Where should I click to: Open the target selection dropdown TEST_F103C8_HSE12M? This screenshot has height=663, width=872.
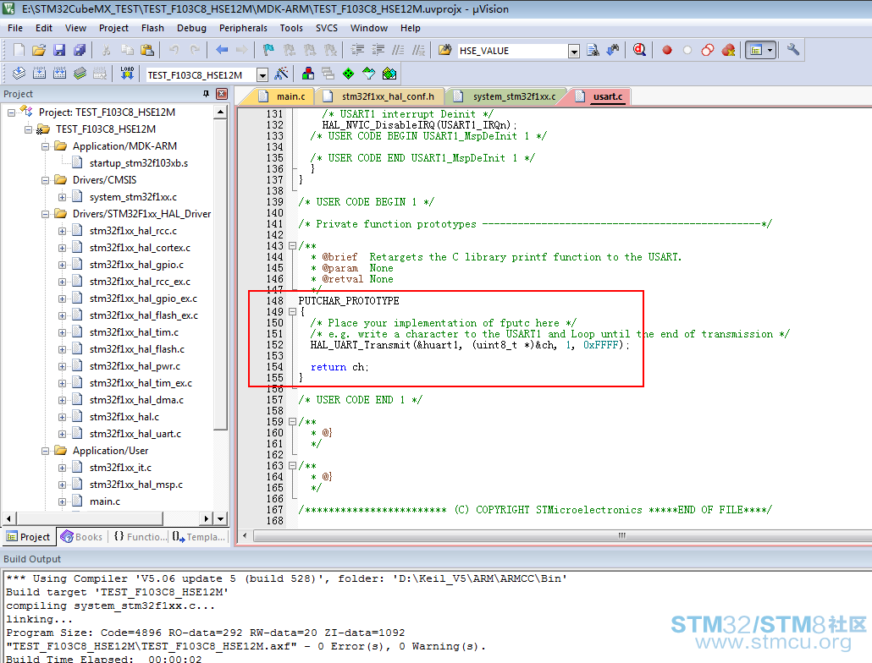[262, 74]
